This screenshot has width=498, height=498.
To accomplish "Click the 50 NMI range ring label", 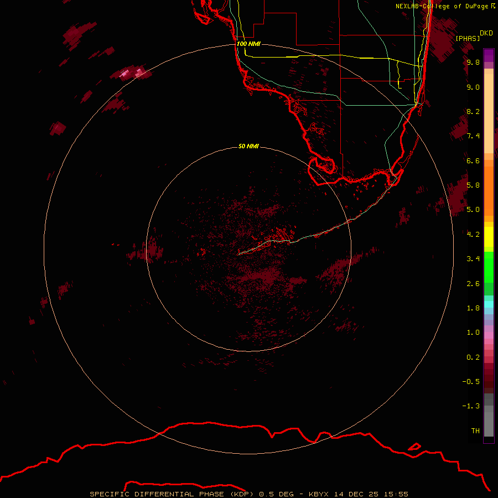I will [248, 147].
